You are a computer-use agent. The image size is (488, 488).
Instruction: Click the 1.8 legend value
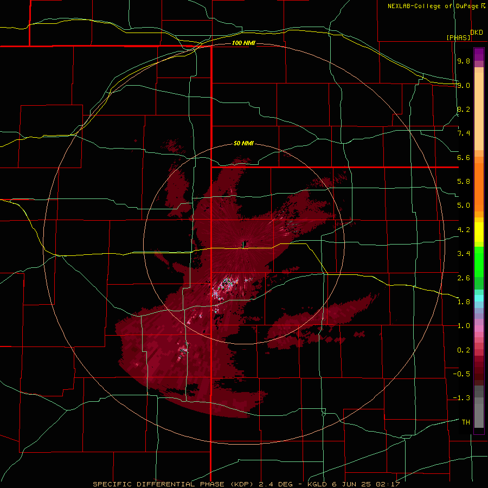point(464,302)
